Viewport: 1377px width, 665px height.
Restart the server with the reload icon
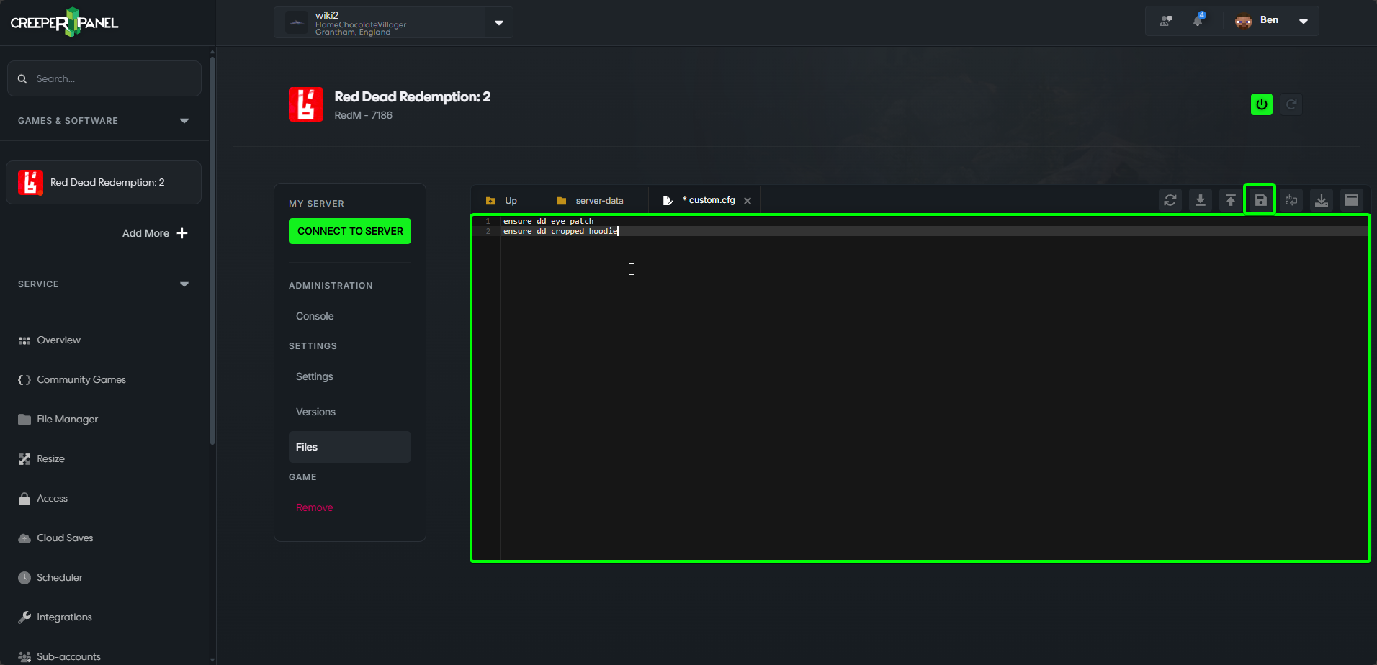[x=1291, y=104]
